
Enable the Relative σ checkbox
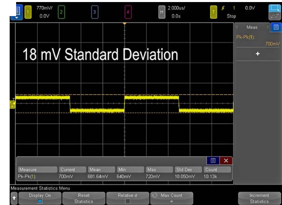pos(127,201)
